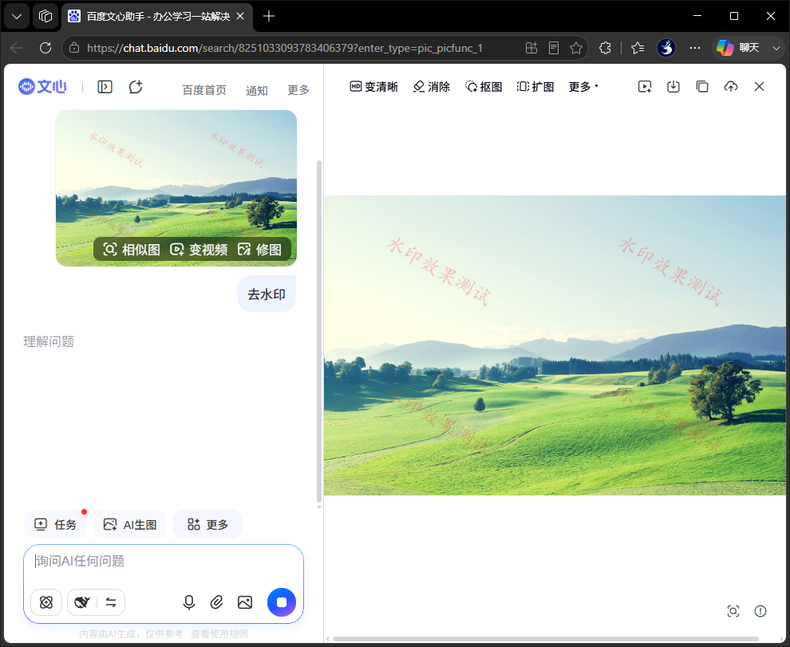Click the report exclamation icon
The width and height of the screenshot is (790, 647).
coord(760,611)
